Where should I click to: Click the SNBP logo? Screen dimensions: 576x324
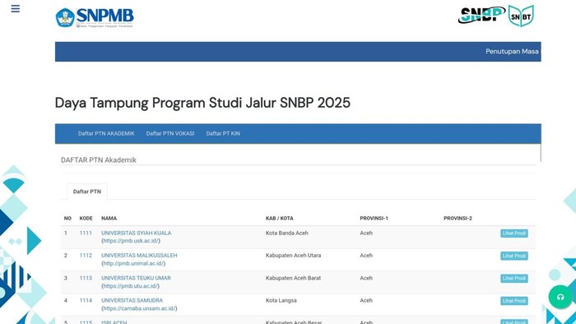tap(481, 15)
